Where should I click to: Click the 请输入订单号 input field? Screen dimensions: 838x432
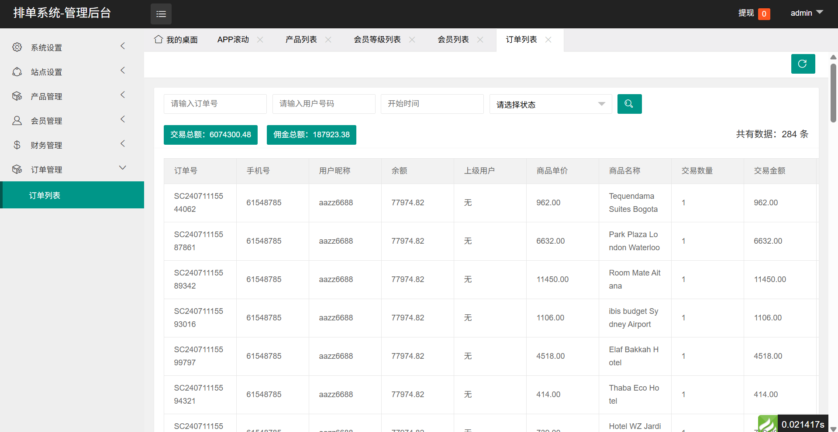point(215,104)
